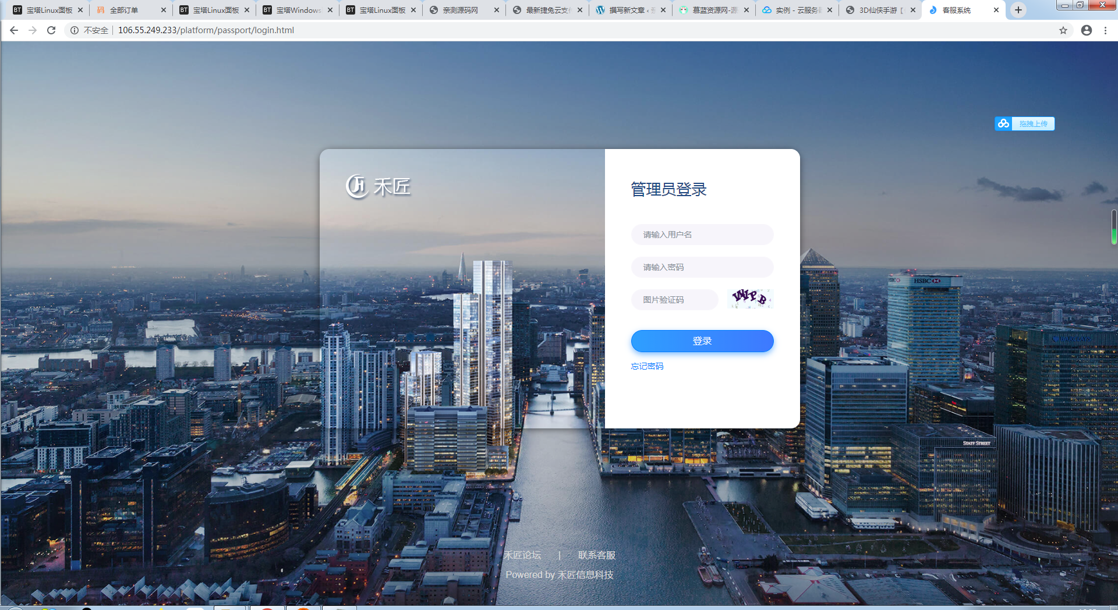1118x610 pixels.
Task: Go back to the previous page
Action: 14,30
